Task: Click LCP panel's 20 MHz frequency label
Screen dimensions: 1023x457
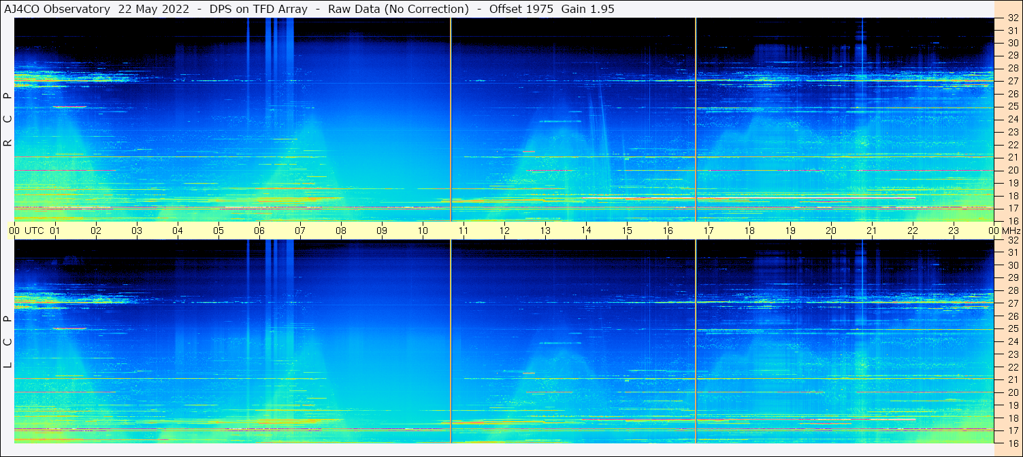Action: (x=1013, y=392)
